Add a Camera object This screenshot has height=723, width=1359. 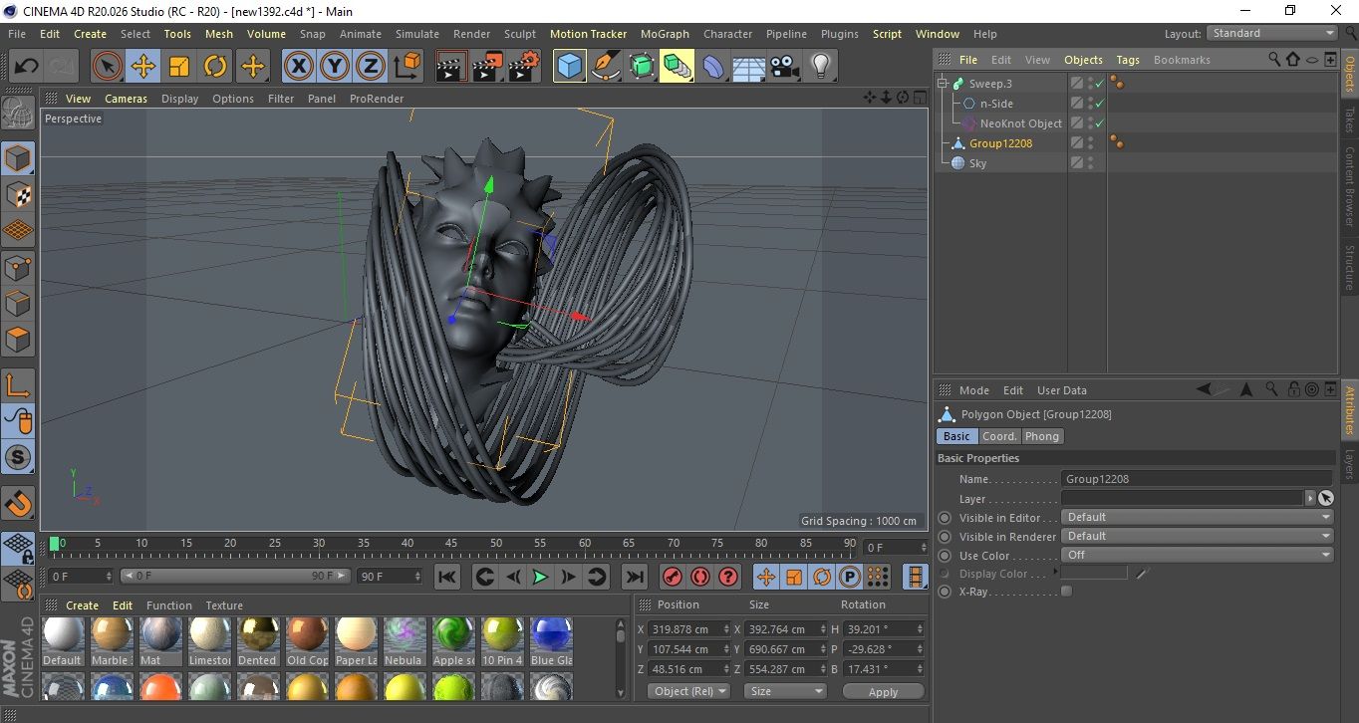coord(785,67)
